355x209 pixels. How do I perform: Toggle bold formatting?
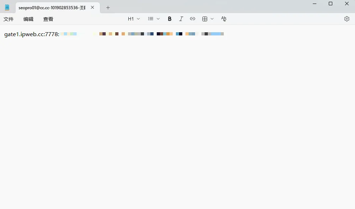(x=170, y=19)
